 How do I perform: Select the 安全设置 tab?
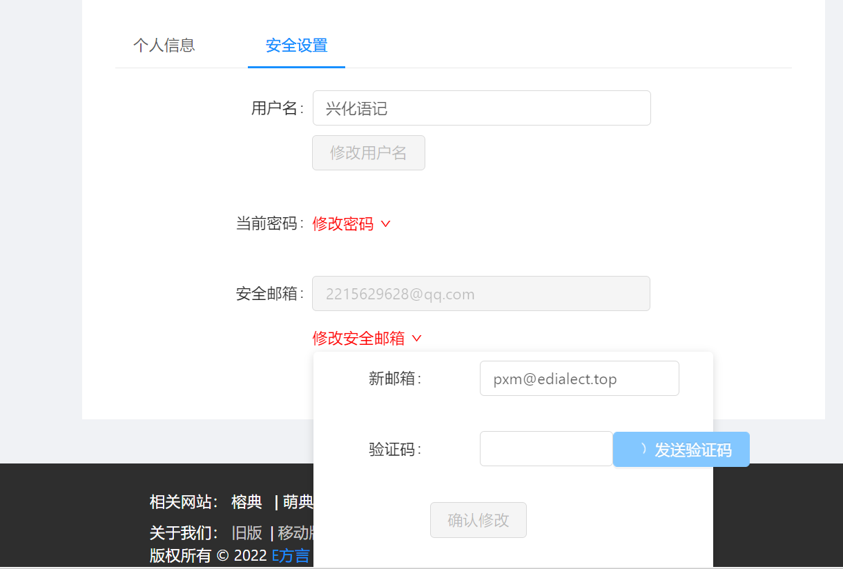(296, 46)
